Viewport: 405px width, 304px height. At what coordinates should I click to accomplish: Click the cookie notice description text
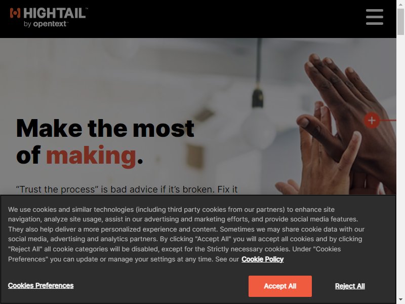tap(186, 234)
